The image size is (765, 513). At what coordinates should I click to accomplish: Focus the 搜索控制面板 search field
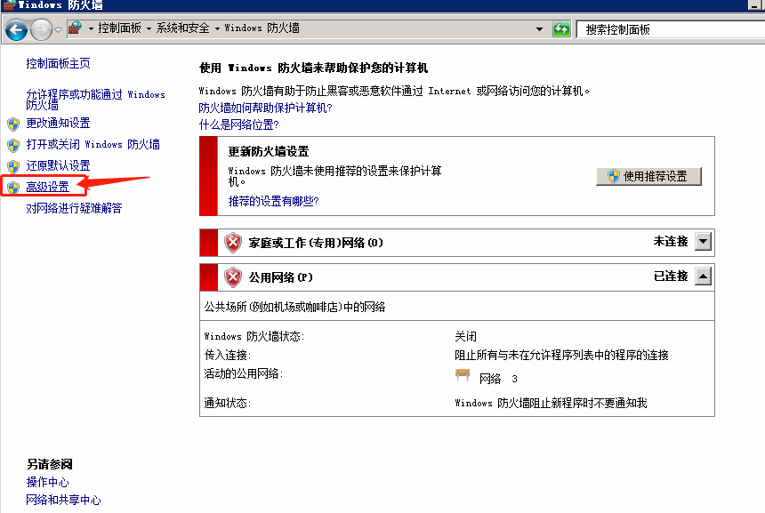(671, 29)
